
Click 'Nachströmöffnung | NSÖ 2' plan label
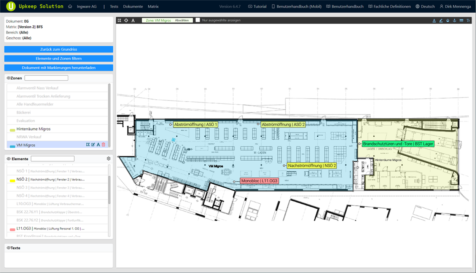[x=312, y=166]
